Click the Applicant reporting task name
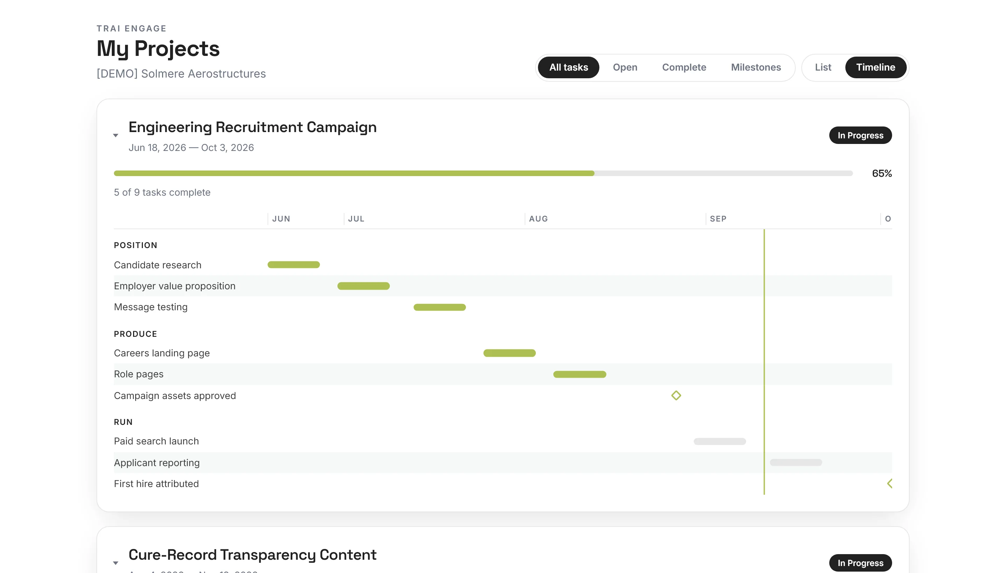Screen dimensions: 1006x573 tap(156, 463)
